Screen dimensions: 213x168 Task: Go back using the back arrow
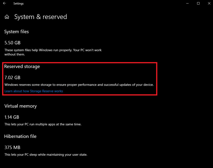click(x=5, y=3)
